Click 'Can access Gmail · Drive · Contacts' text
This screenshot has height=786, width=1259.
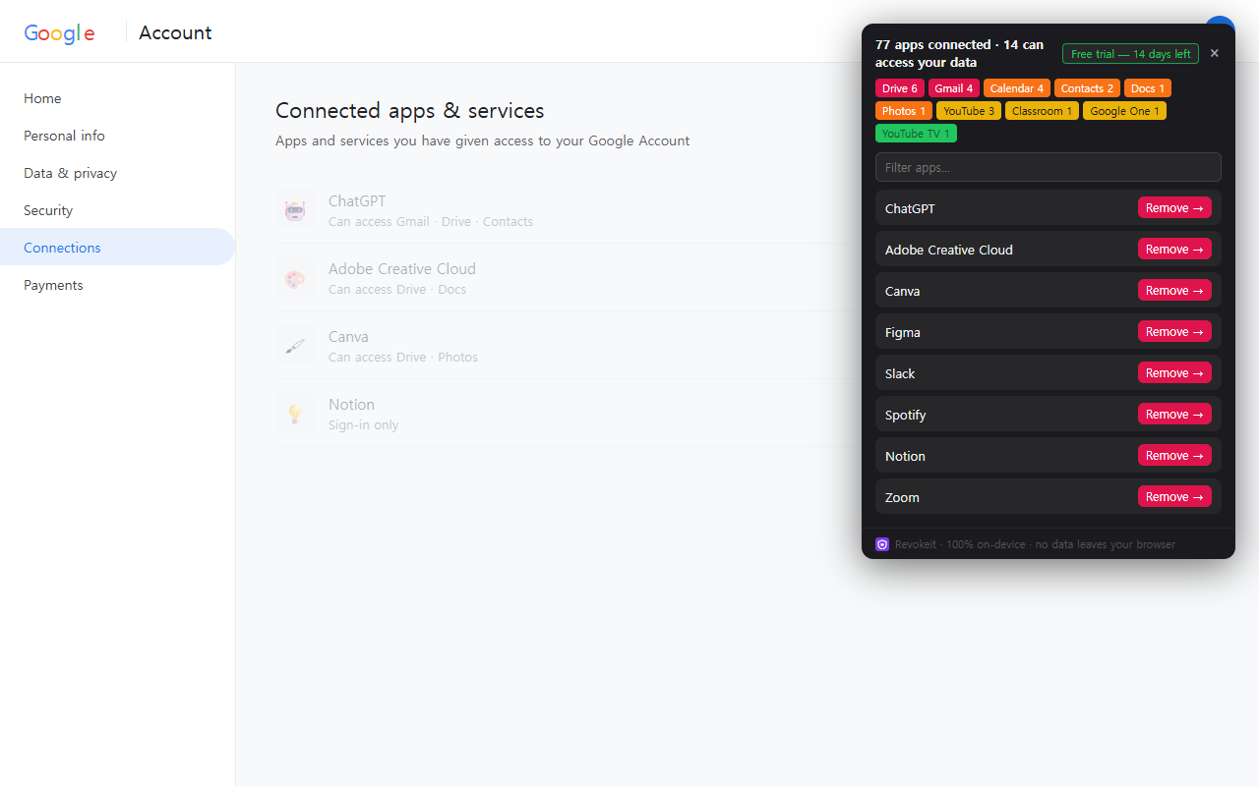(x=431, y=222)
